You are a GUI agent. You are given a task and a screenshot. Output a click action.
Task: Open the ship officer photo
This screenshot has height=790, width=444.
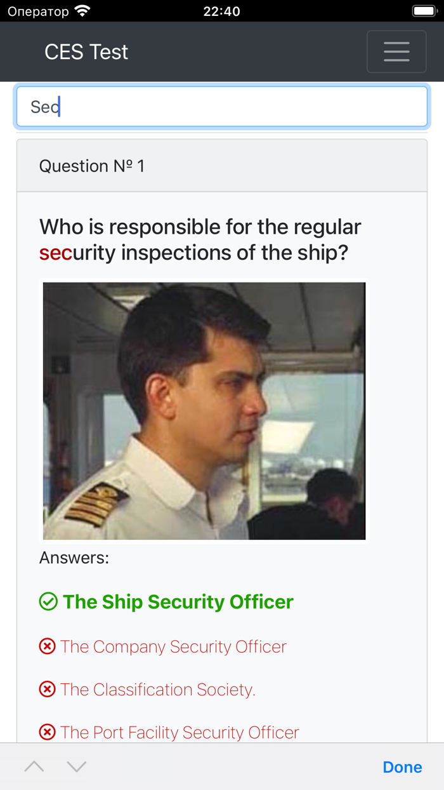[x=204, y=412]
